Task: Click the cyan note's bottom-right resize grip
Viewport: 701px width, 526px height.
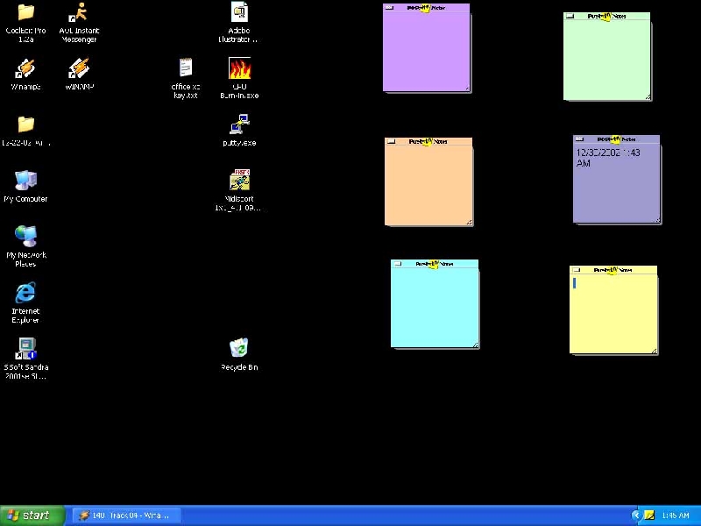Action: [x=475, y=345]
